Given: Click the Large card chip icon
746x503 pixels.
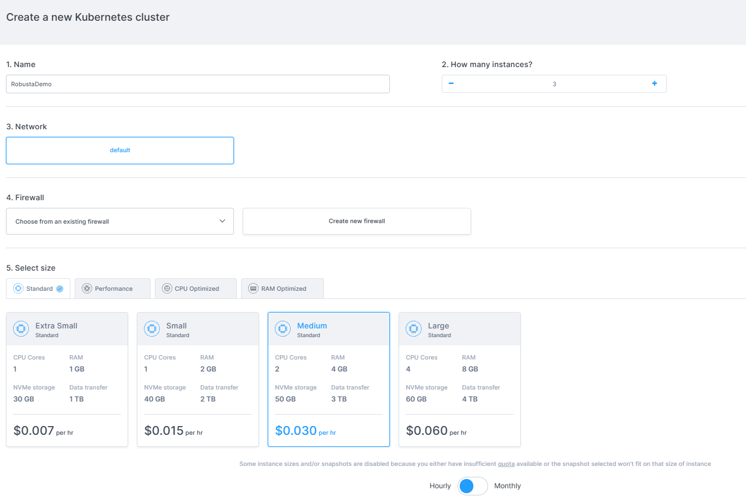Looking at the screenshot, I should [414, 329].
